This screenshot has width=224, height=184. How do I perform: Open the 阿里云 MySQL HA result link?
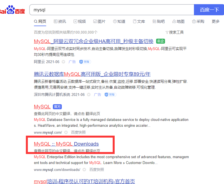coord(93,41)
